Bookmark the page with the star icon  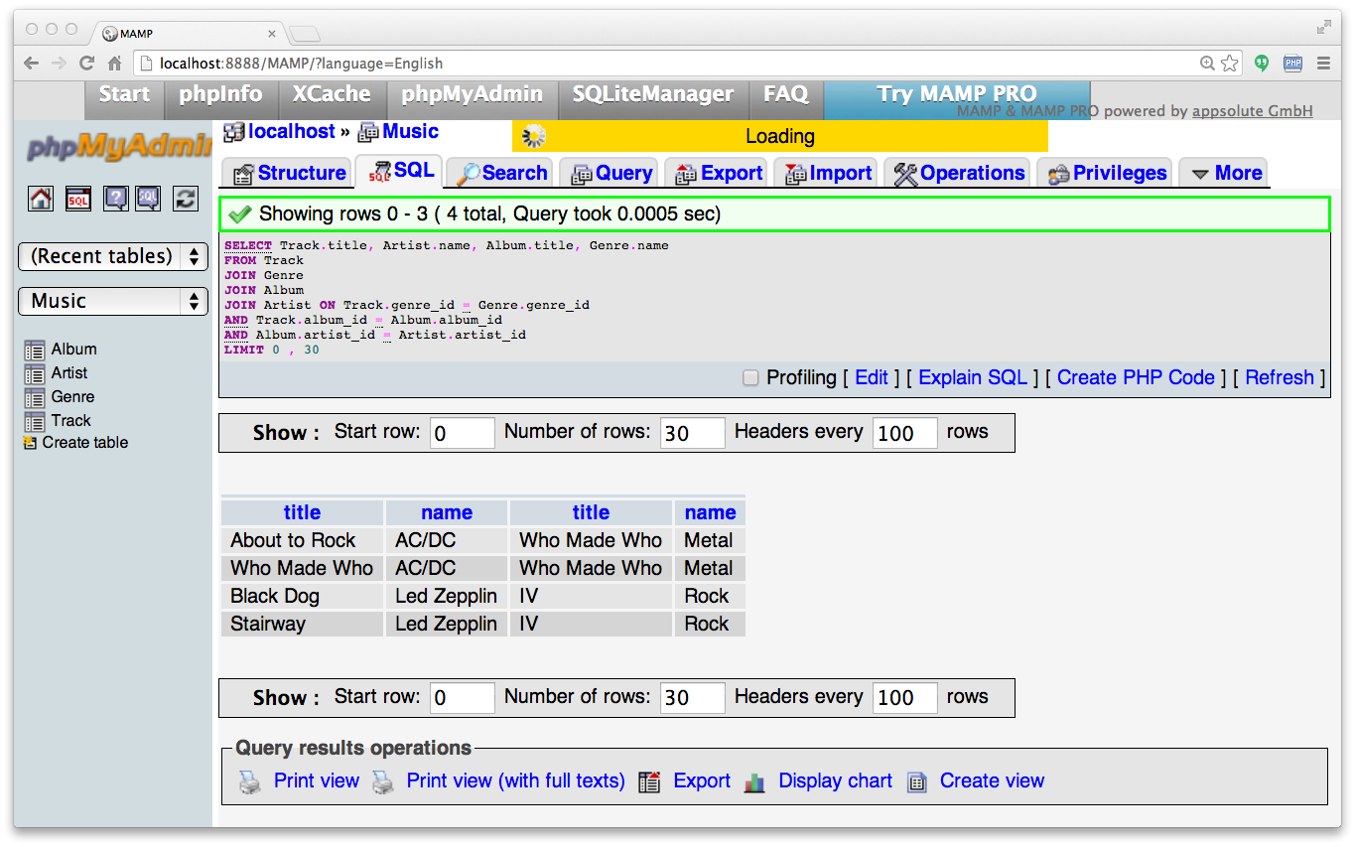(1230, 63)
